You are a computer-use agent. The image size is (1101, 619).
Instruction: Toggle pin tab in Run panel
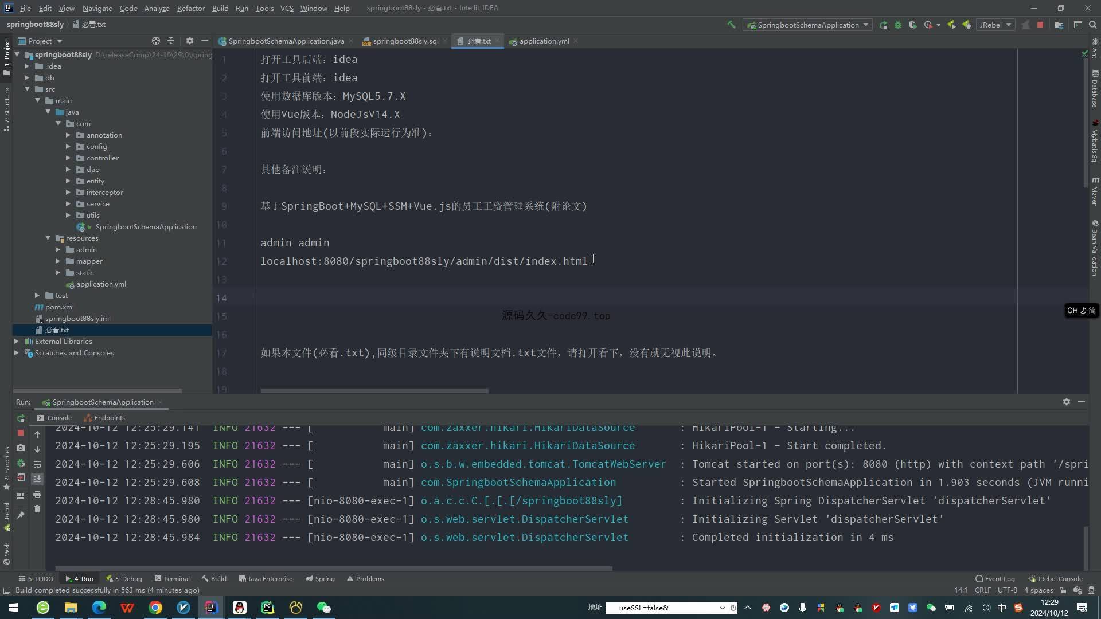21,515
